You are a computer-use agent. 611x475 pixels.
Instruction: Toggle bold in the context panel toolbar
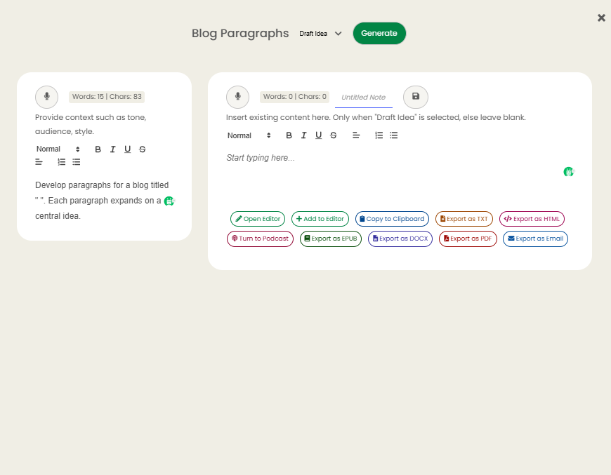98,149
